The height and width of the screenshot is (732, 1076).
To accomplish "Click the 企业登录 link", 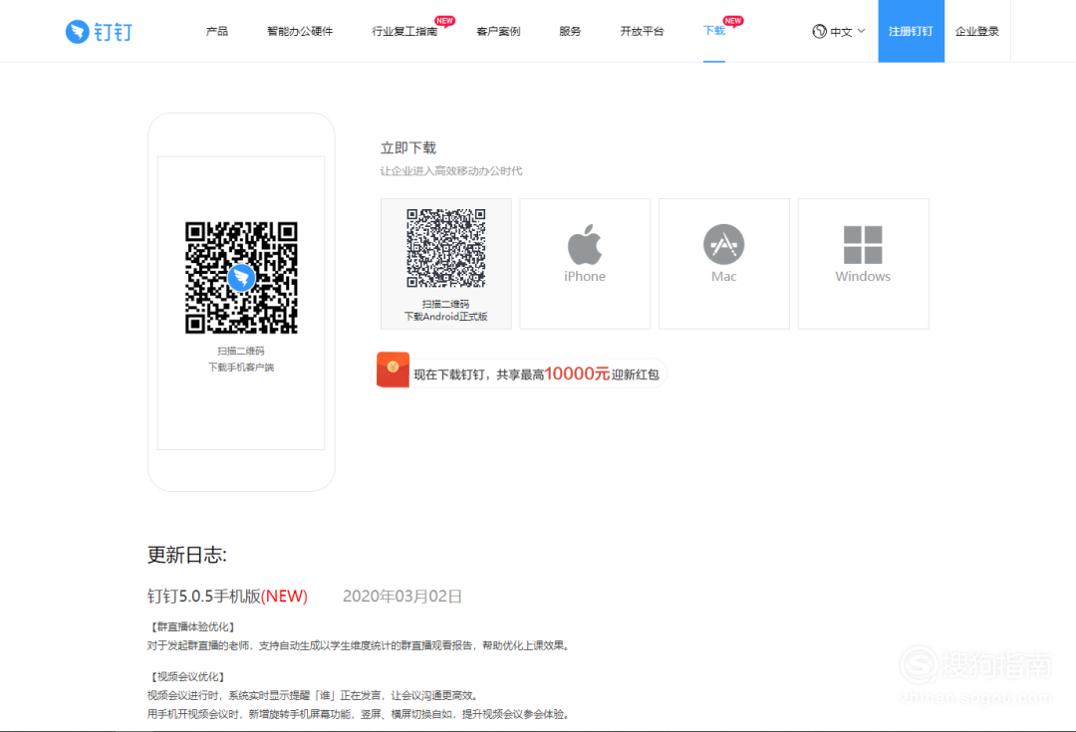I will 977,32.
